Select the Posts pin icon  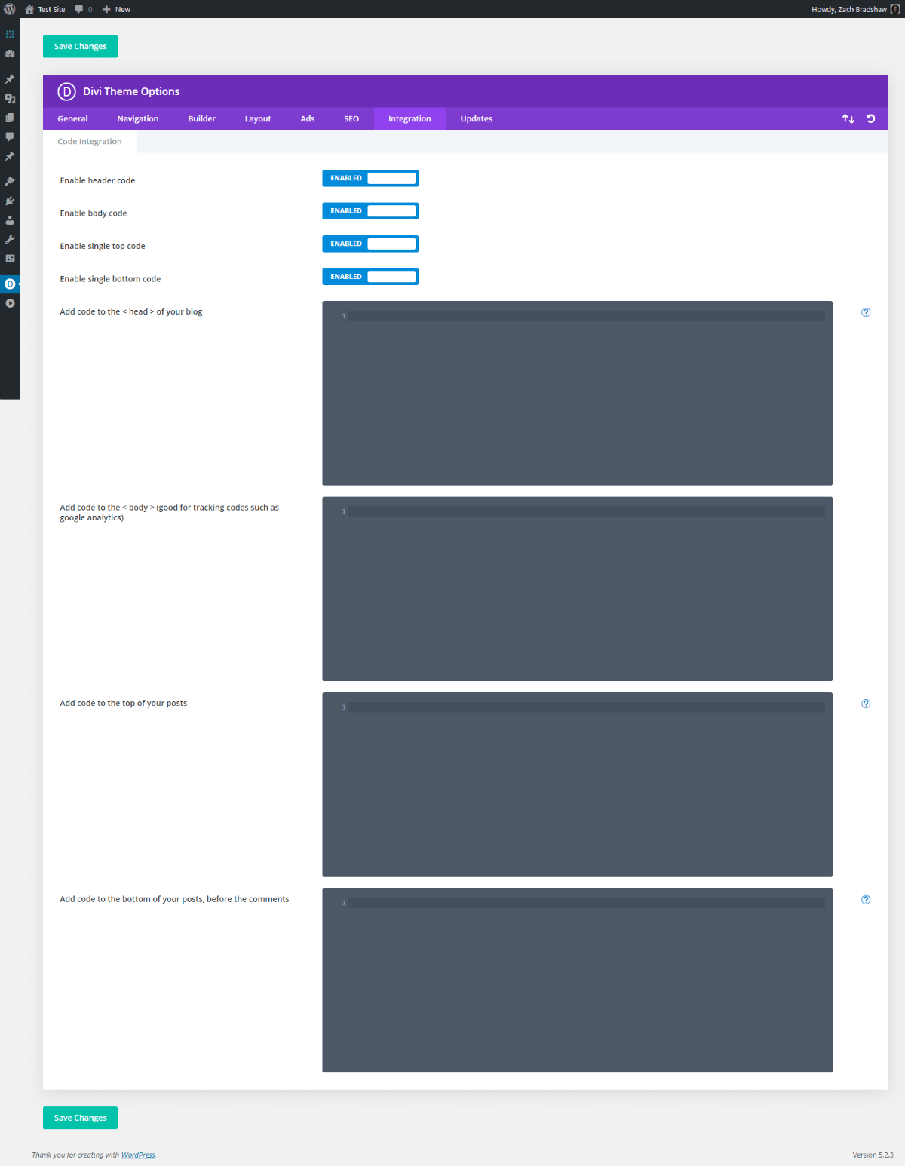pyautogui.click(x=10, y=78)
